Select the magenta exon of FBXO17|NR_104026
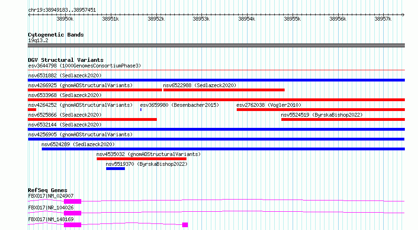This screenshot has height=230, width=418. 72,213
